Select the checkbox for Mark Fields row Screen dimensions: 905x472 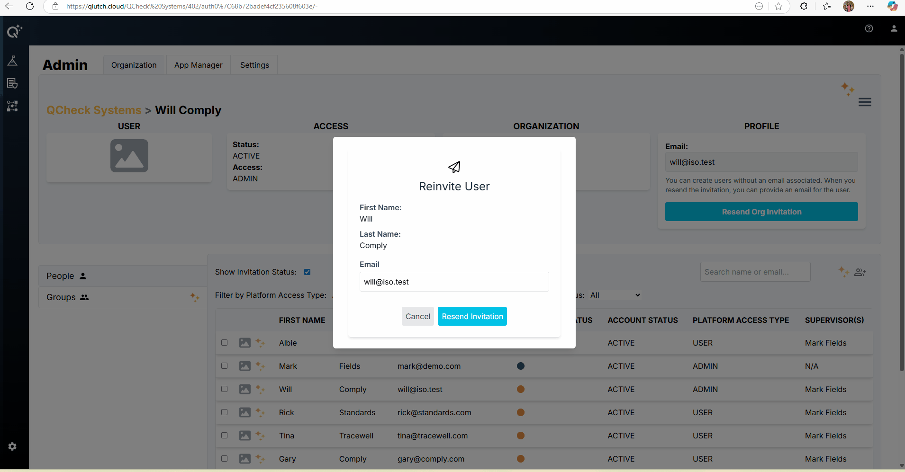pyautogui.click(x=225, y=366)
